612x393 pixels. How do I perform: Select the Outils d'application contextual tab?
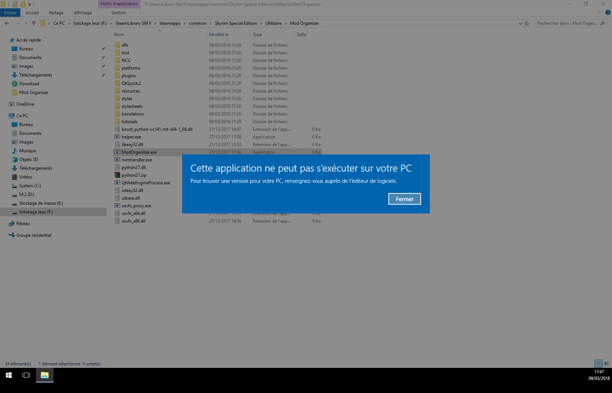[119, 4]
